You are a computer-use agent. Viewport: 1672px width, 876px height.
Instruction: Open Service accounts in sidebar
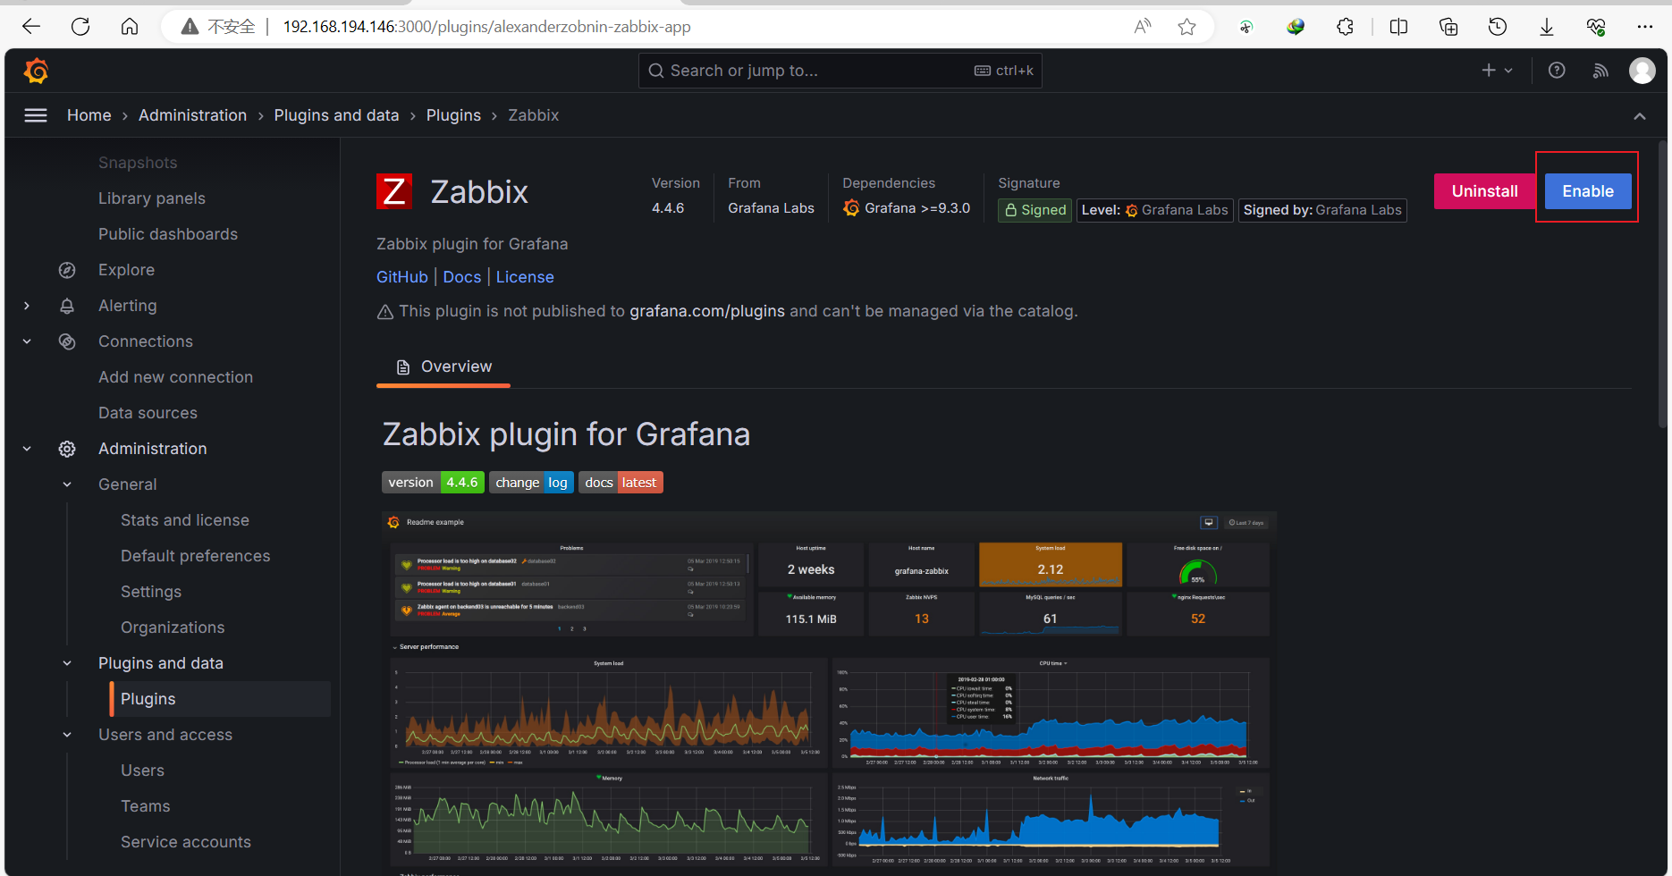point(186,842)
